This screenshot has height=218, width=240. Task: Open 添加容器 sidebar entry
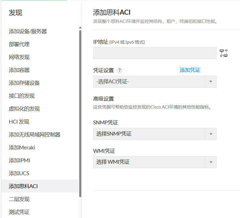19,70
